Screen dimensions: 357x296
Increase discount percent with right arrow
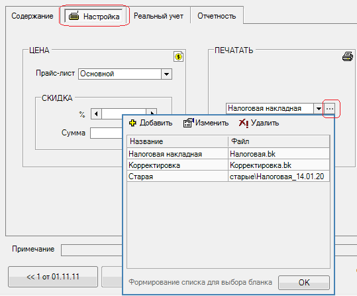[x=152, y=111]
